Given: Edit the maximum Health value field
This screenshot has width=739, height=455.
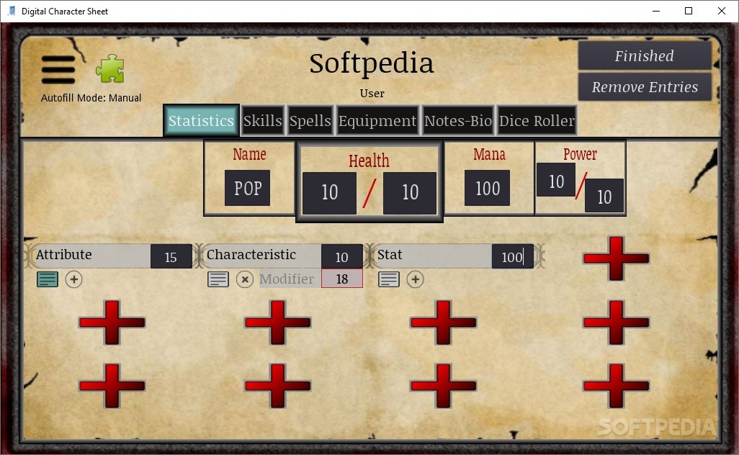Looking at the screenshot, I should click(x=410, y=193).
